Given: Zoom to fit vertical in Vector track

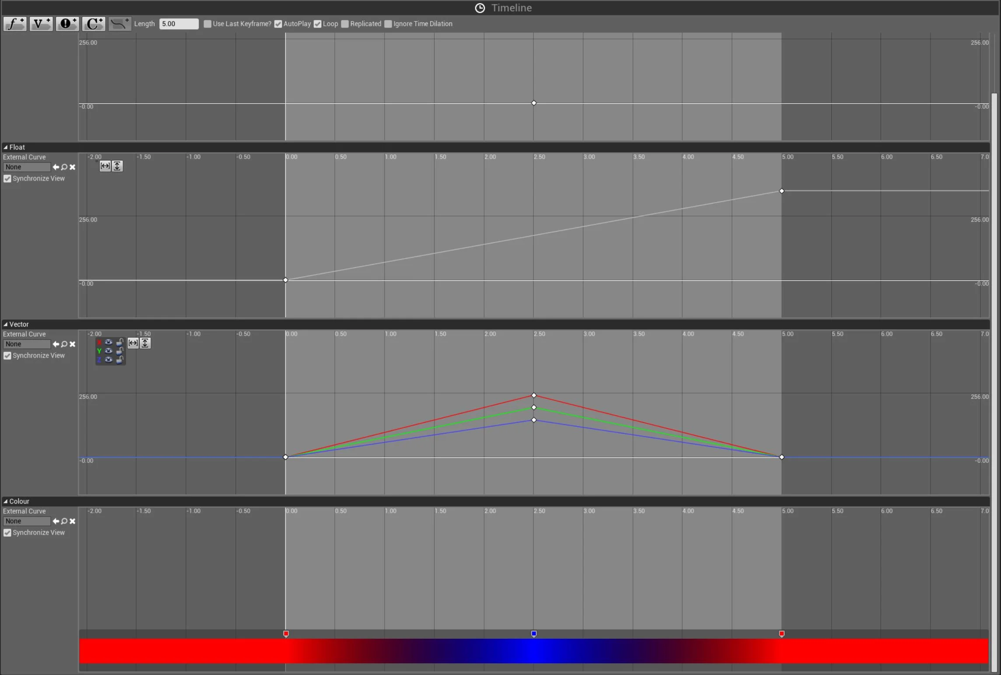Looking at the screenshot, I should (x=145, y=343).
